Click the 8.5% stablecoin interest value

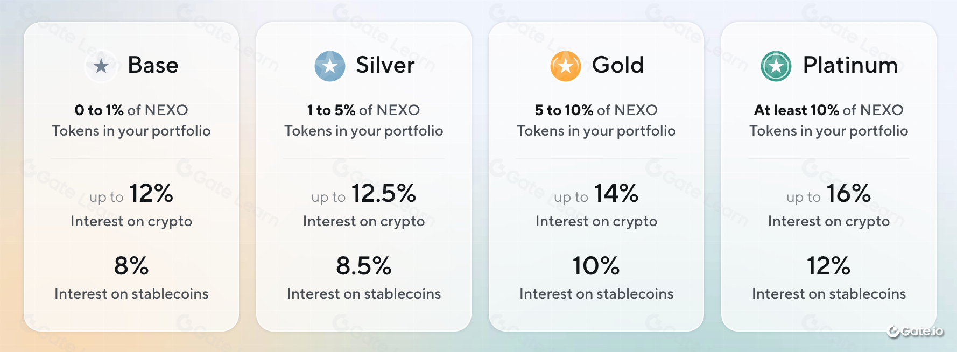pos(364,266)
